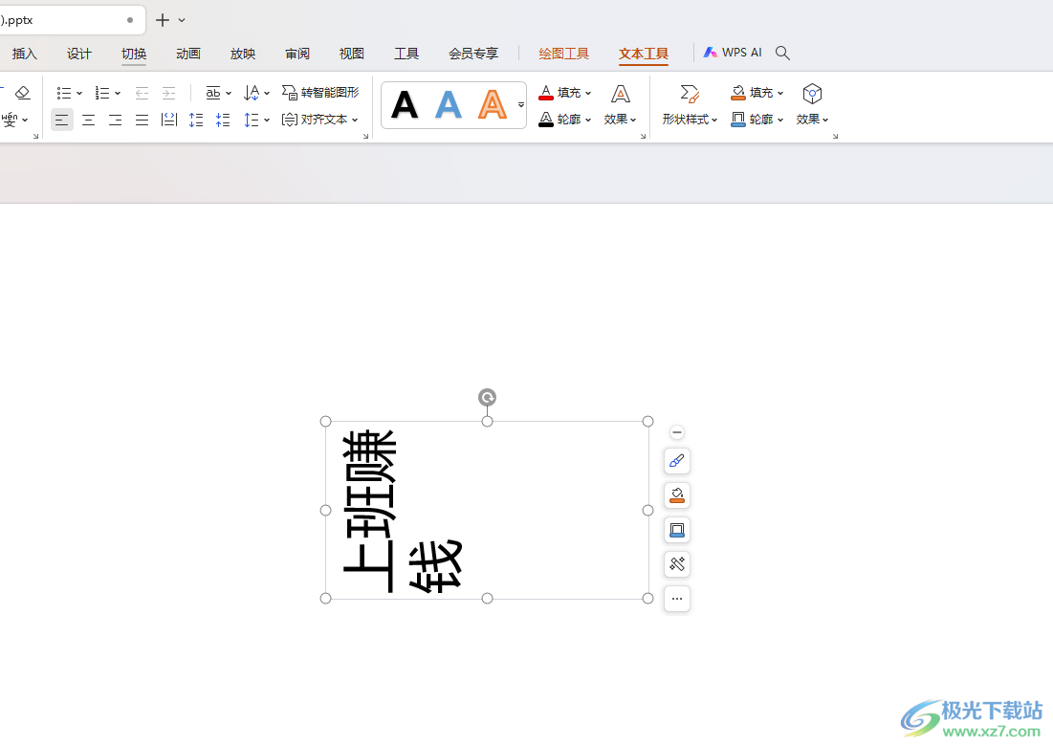Open the text 效果 effects dropdown
Image resolution: width=1053 pixels, height=747 pixels.
coord(620,120)
